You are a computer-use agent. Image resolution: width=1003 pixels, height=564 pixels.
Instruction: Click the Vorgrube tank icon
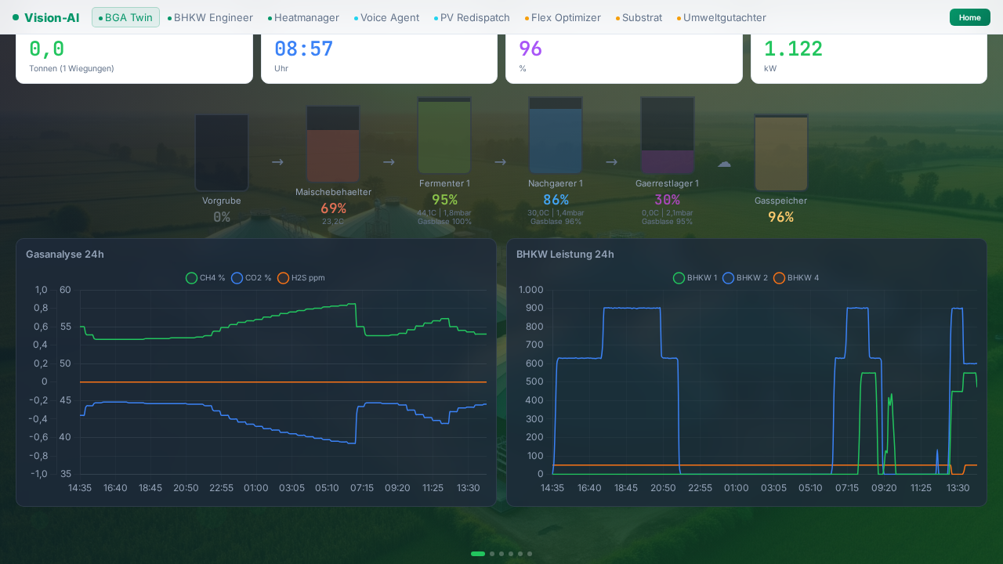tap(222, 153)
